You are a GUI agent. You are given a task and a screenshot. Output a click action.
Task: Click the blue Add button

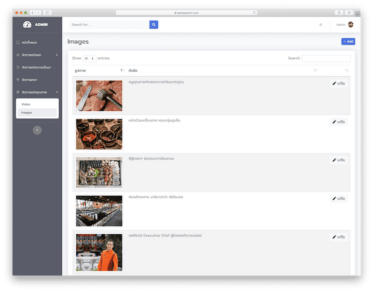[348, 41]
